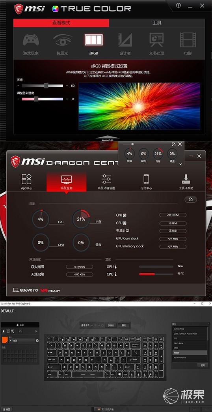The image size is (212, 412).
Task: Select the 抗蓝光 eye mode icon
Action: coord(62,40)
